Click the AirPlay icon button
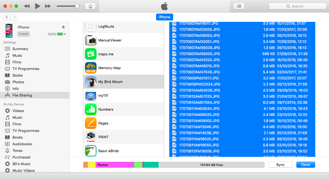 point(90,6)
